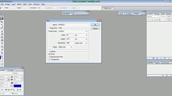Open the Character panel menu arrow

(x=23, y=70)
